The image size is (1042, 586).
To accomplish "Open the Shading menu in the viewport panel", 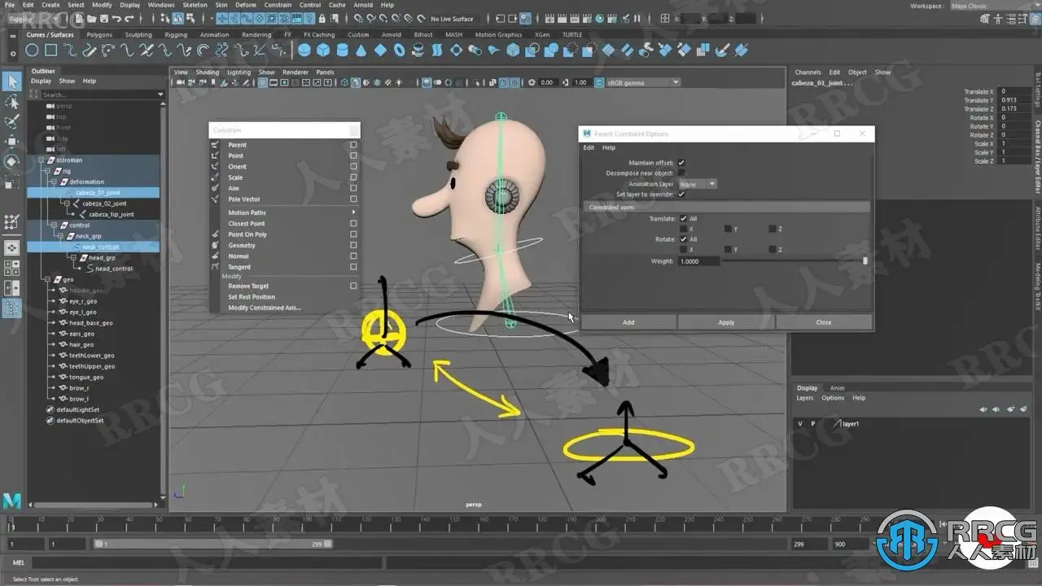I will [208, 72].
